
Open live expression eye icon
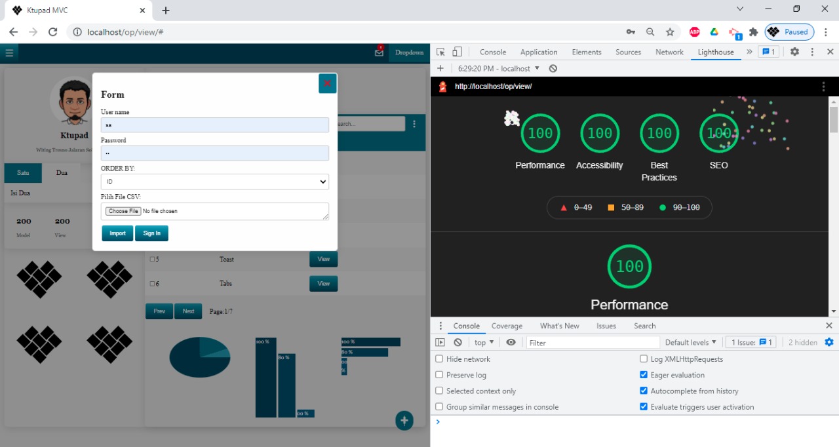(x=511, y=342)
